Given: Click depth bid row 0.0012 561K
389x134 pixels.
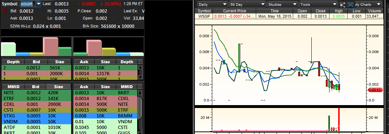Looking at the screenshot, I should pos(36,68).
